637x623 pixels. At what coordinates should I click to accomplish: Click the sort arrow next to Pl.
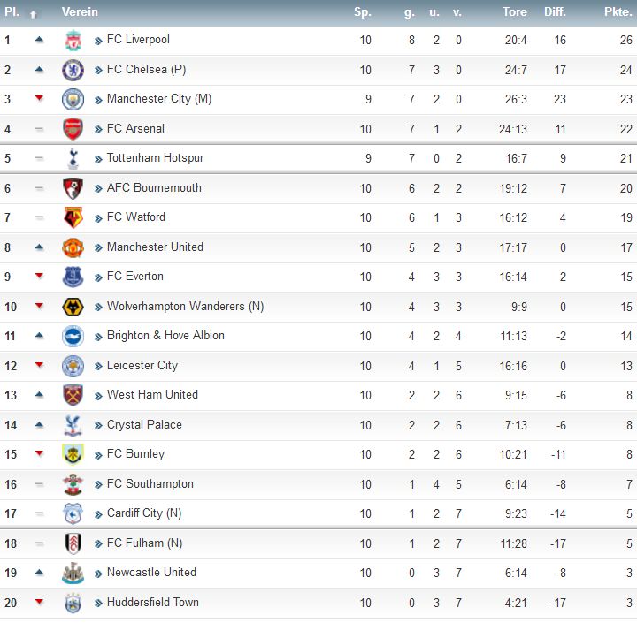click(34, 14)
